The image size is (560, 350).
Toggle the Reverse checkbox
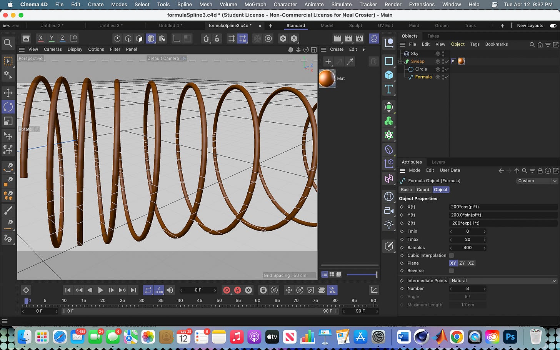coord(451,271)
